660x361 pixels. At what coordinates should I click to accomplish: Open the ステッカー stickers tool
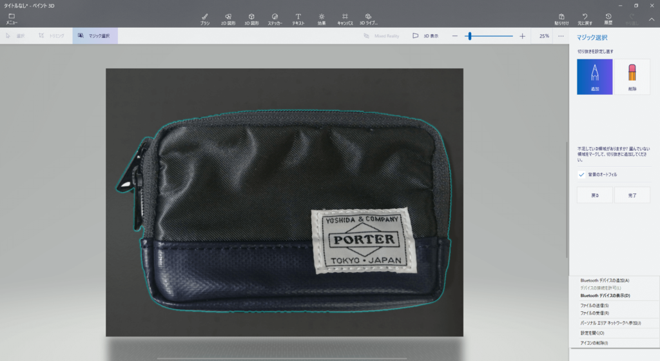[x=275, y=19]
